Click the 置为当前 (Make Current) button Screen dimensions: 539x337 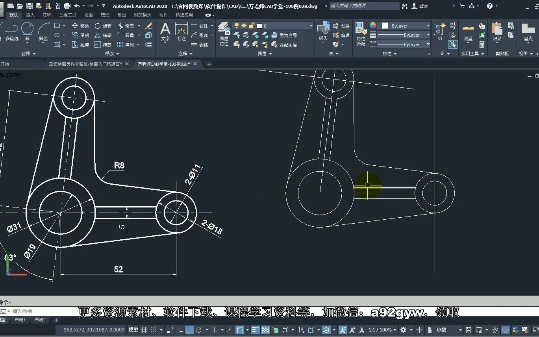click(x=284, y=35)
